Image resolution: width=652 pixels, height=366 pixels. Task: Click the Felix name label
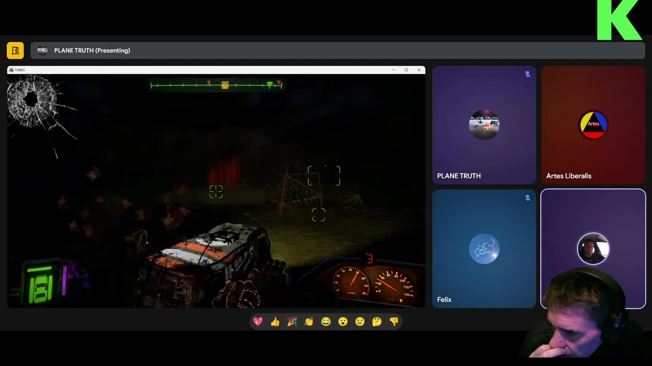(x=444, y=300)
